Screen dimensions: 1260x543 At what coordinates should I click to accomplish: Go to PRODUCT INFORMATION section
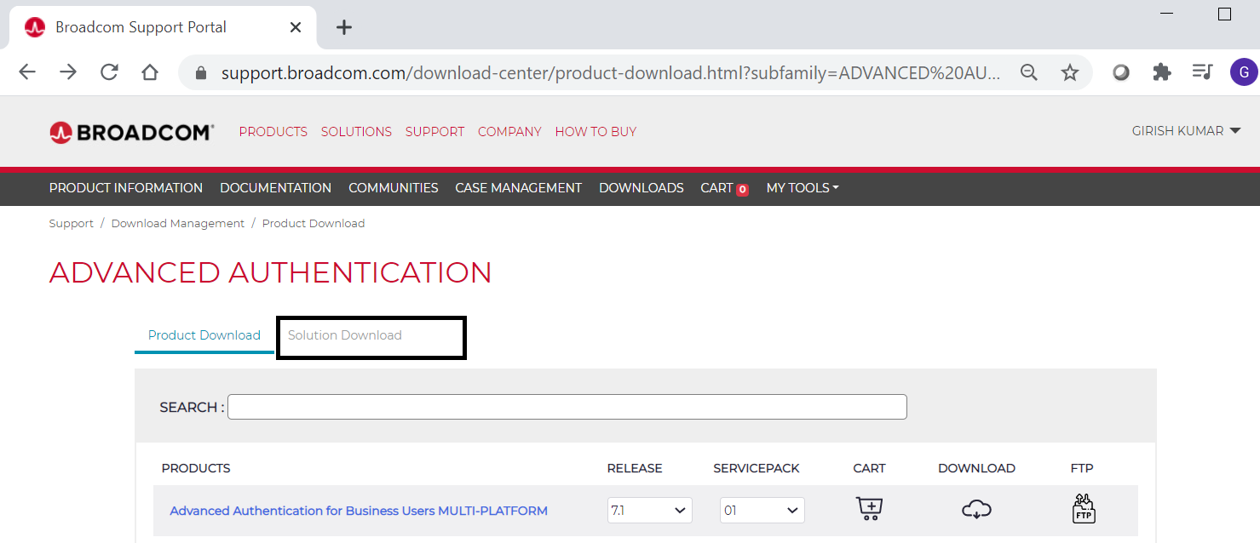click(126, 188)
